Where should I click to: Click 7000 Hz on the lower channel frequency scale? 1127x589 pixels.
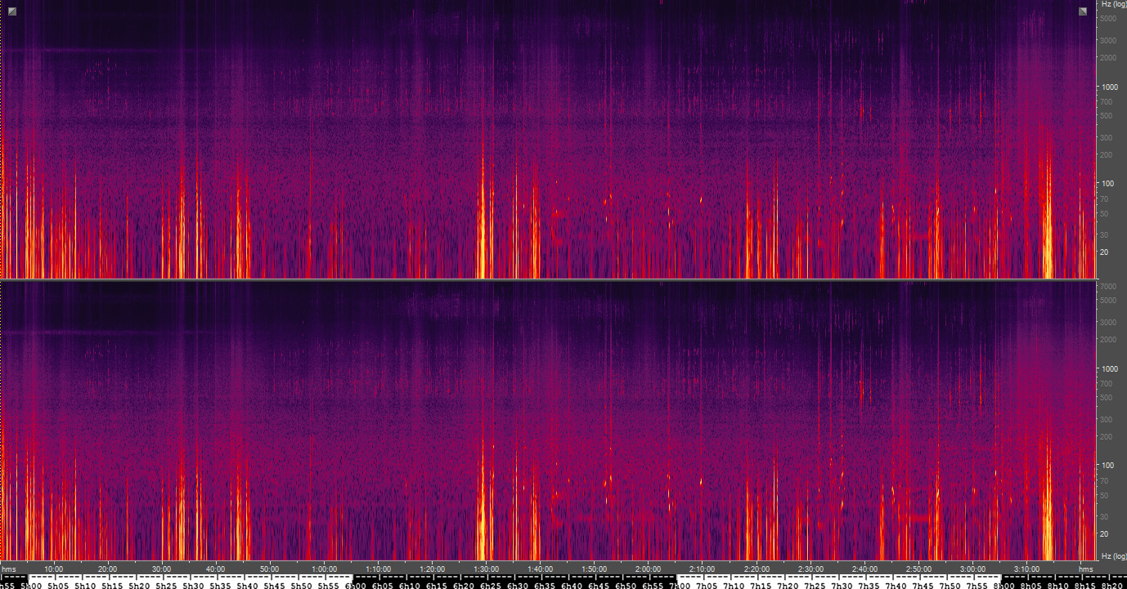coord(1109,287)
